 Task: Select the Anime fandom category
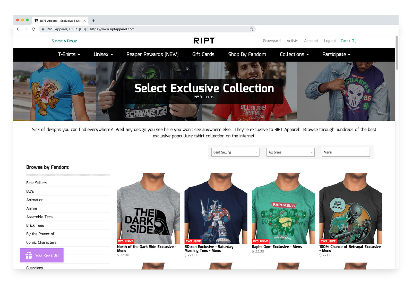[32, 208]
